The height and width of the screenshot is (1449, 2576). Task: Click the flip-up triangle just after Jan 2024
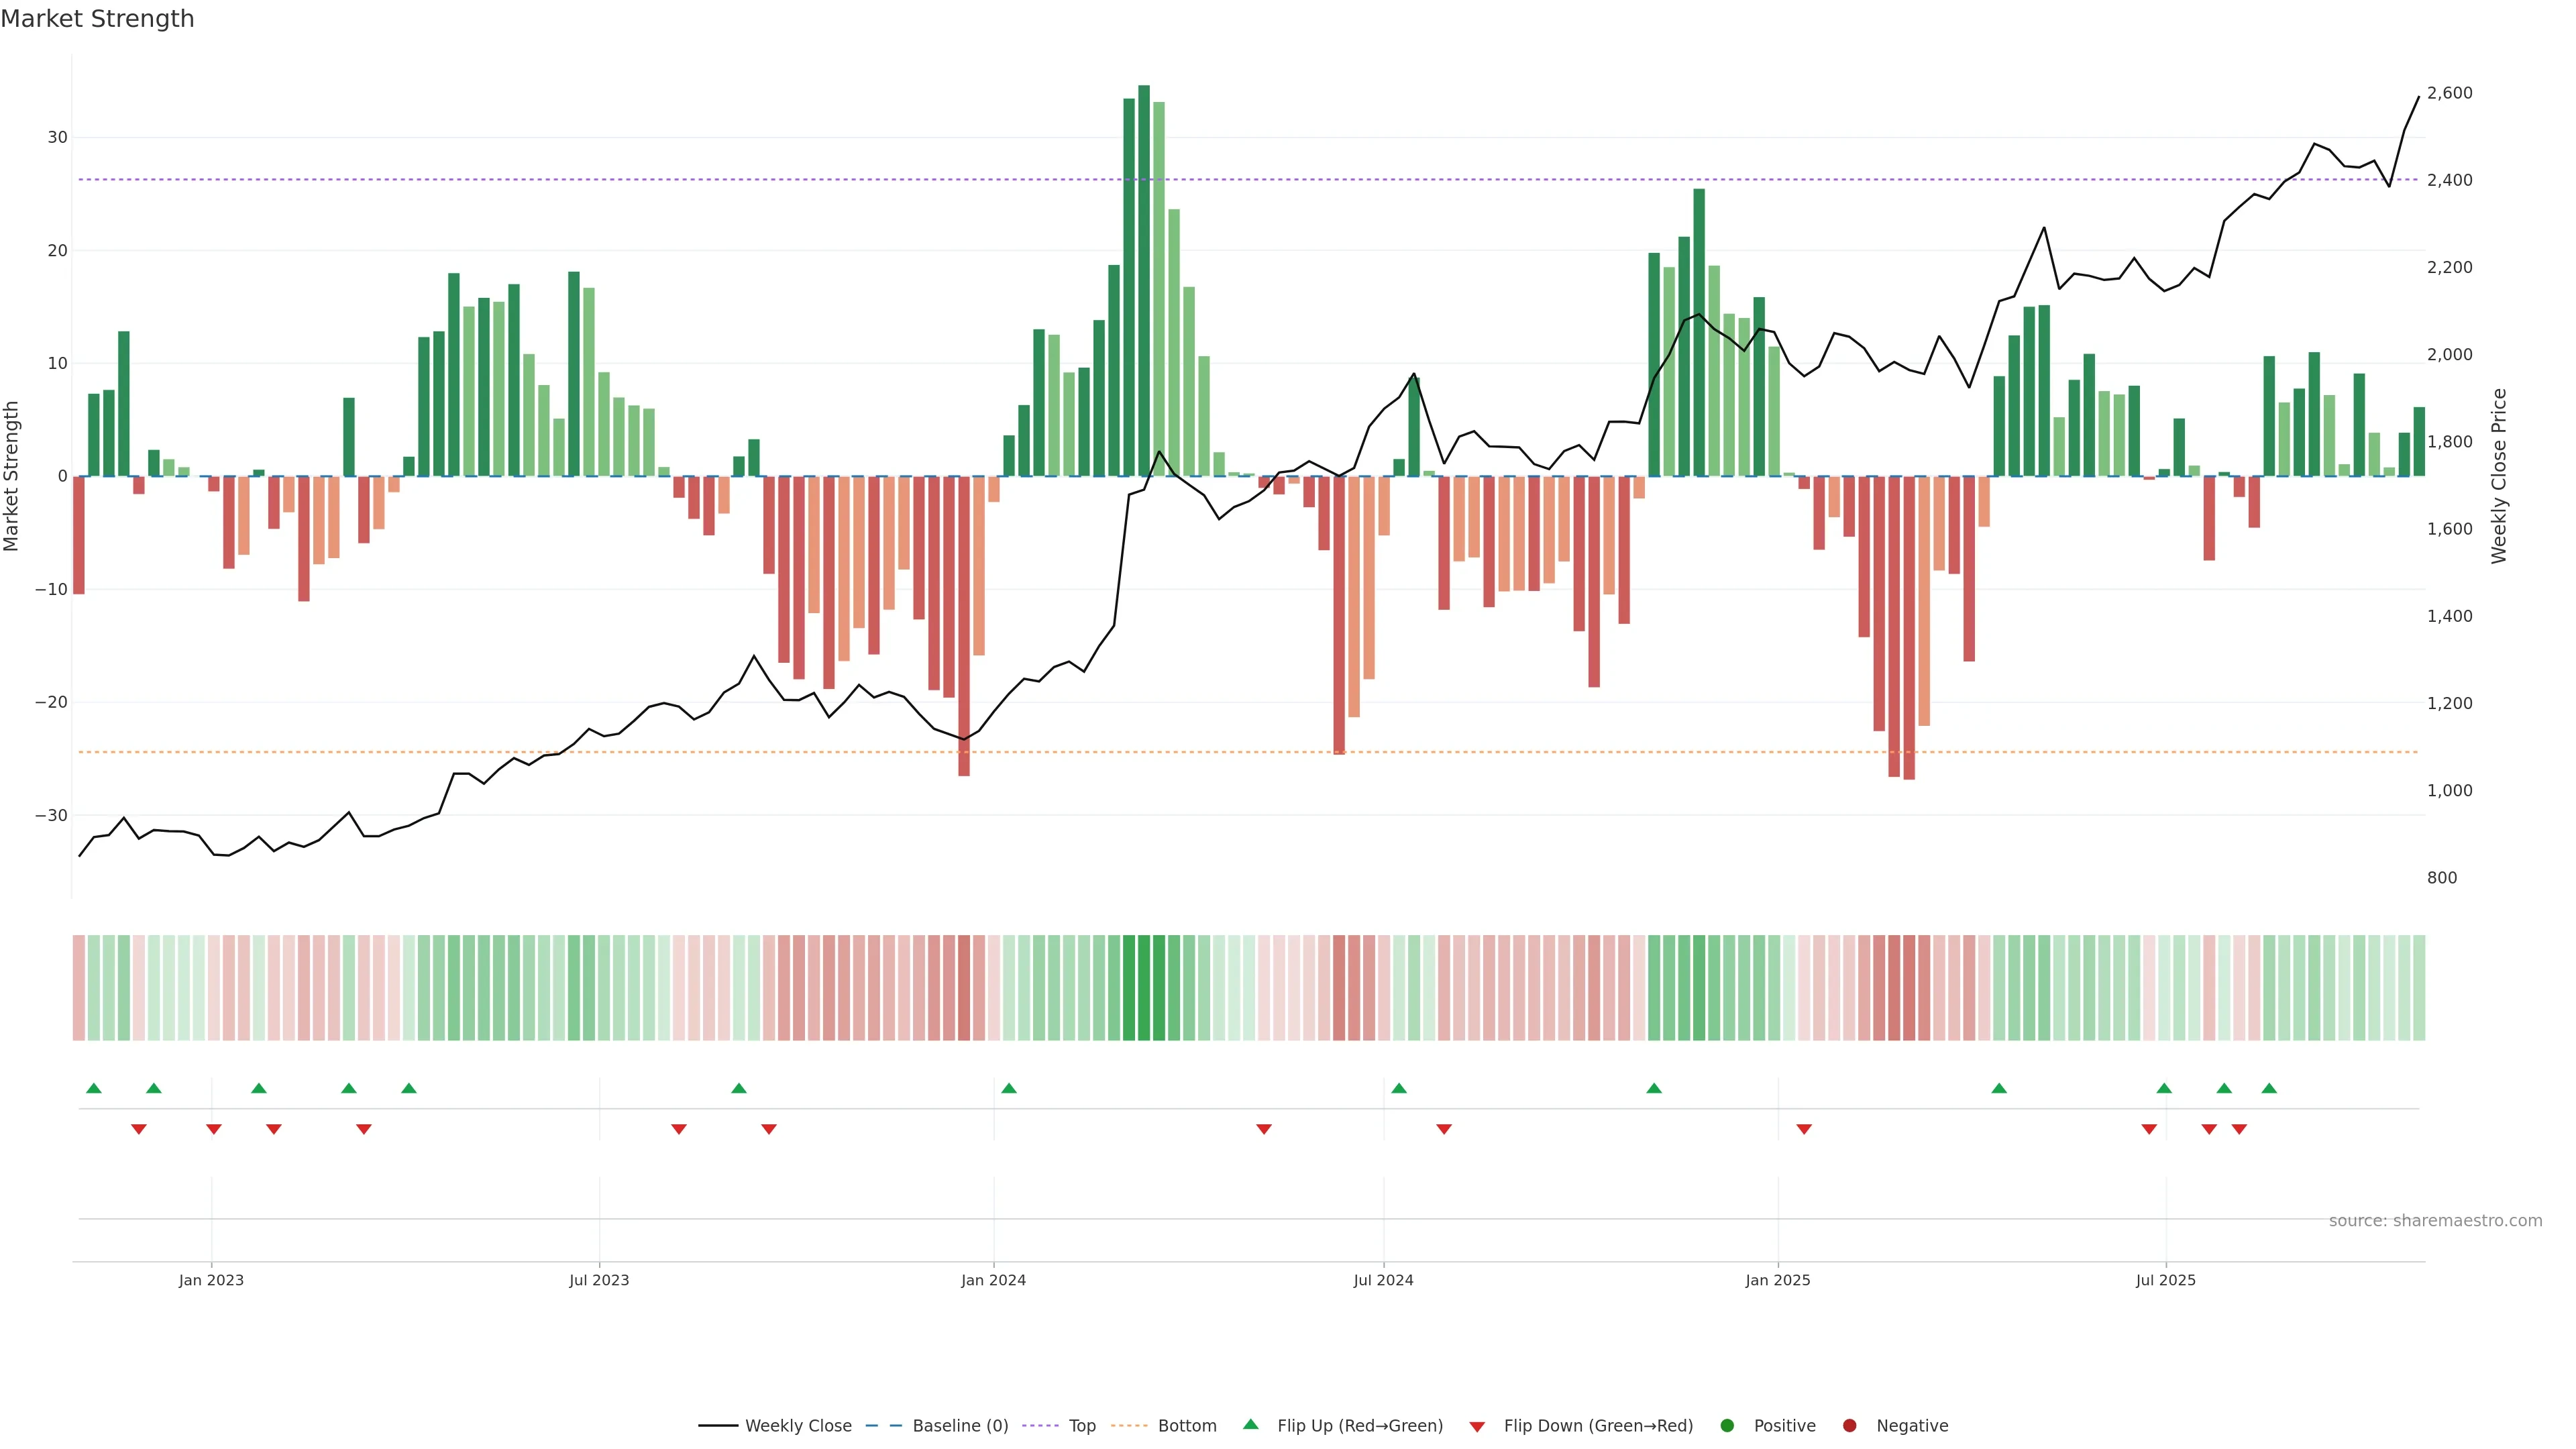coord(1009,1088)
